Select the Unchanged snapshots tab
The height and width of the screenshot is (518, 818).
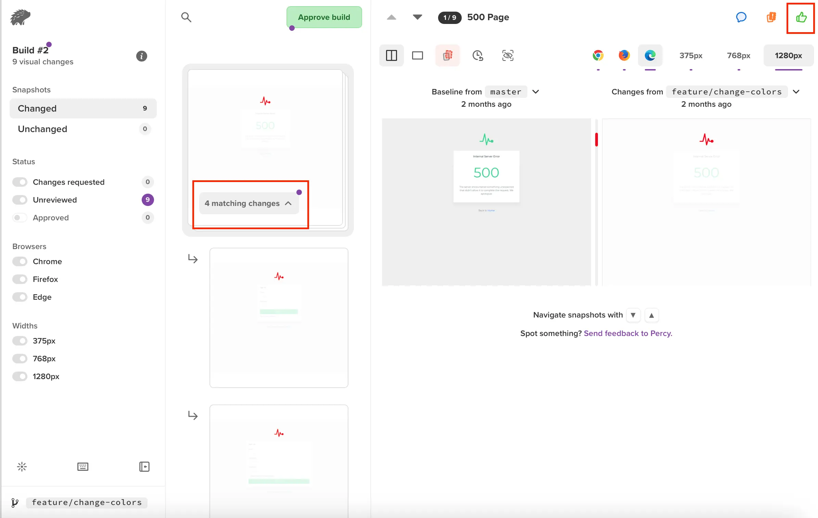pos(83,129)
